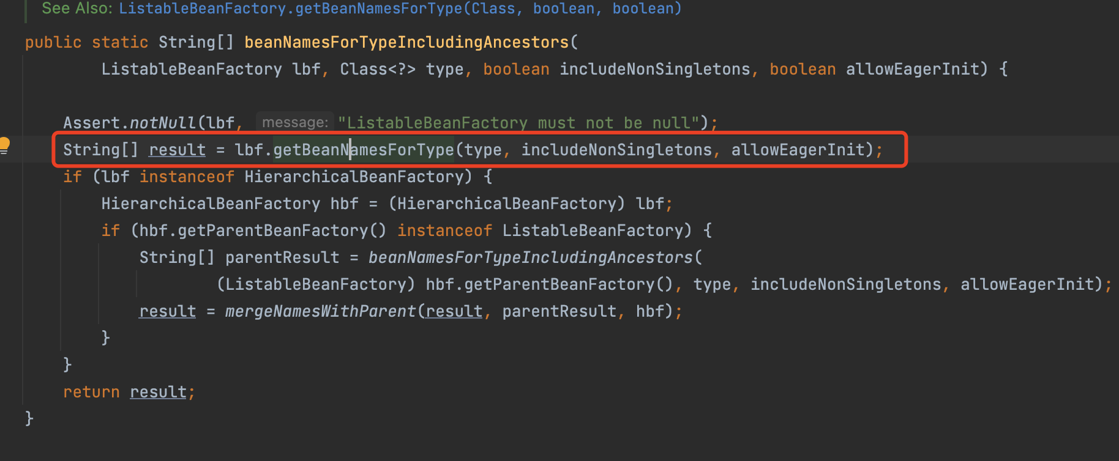Open the ListableBeanFactory.getBeanNamesForType See Also link
This screenshot has width=1119, height=461.
400,9
